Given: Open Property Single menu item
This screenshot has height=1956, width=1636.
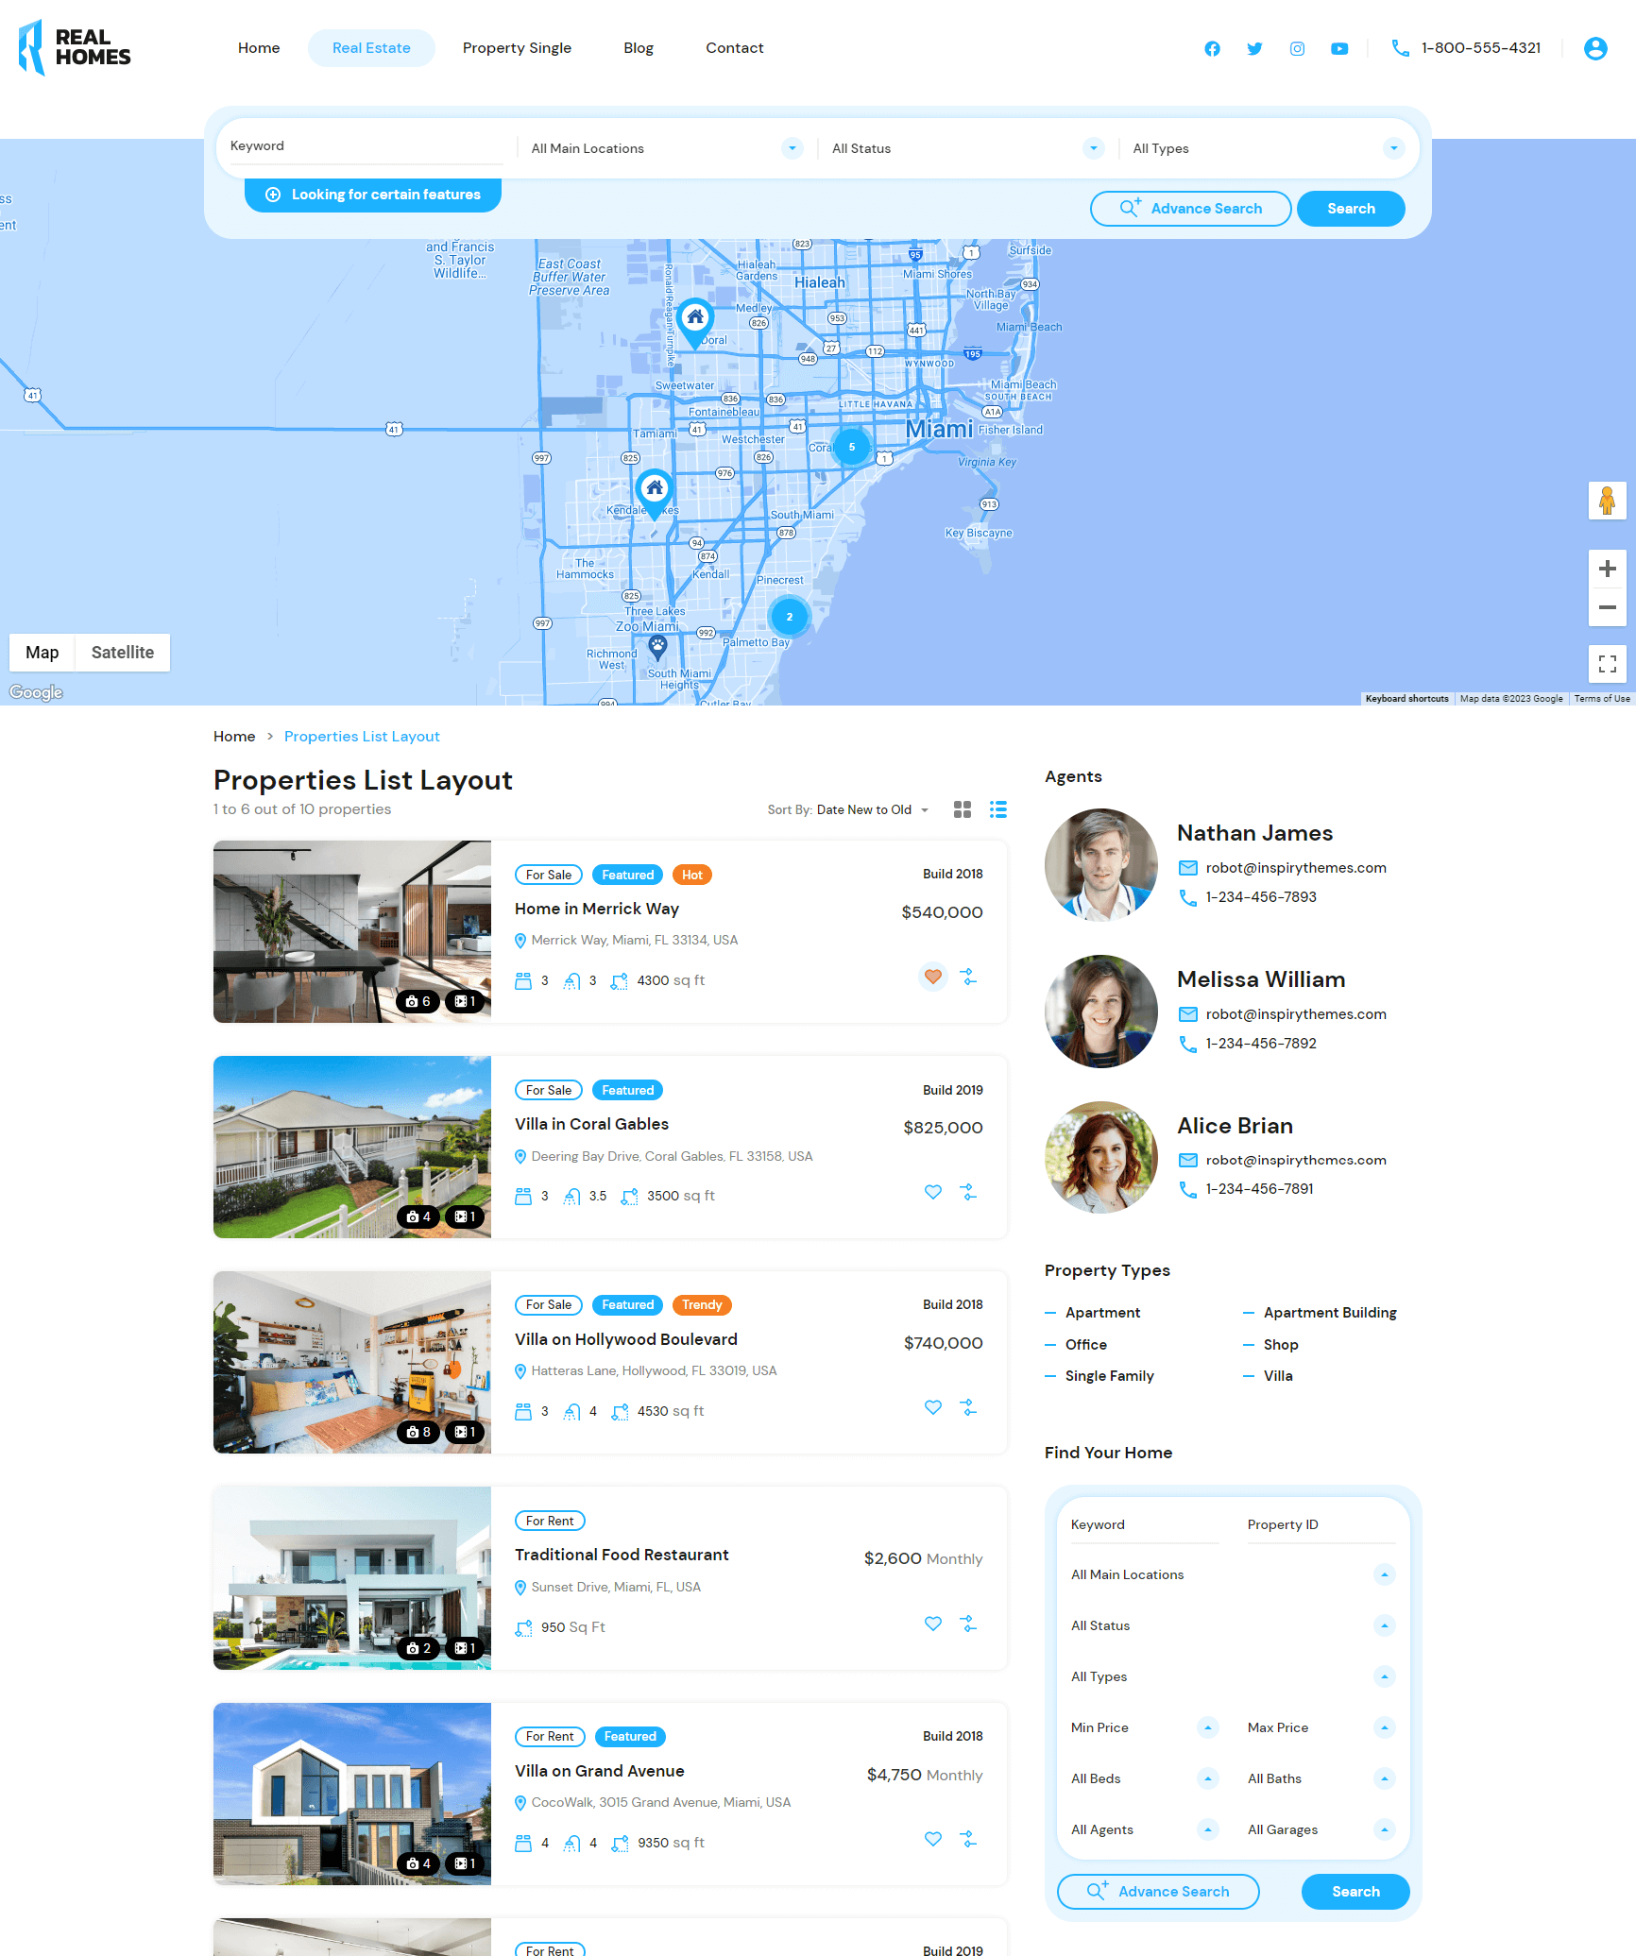Looking at the screenshot, I should click(x=517, y=48).
